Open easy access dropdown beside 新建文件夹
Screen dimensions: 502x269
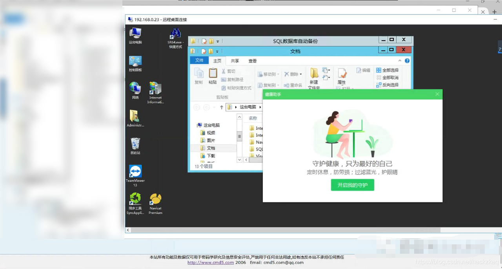(x=326, y=78)
